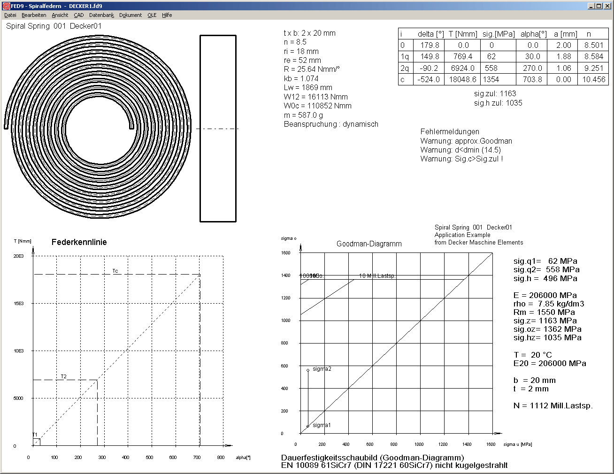Close the FED9 Spiralfedern window
Screen dimensions: 614x474
pyautogui.click(x=606, y=6)
